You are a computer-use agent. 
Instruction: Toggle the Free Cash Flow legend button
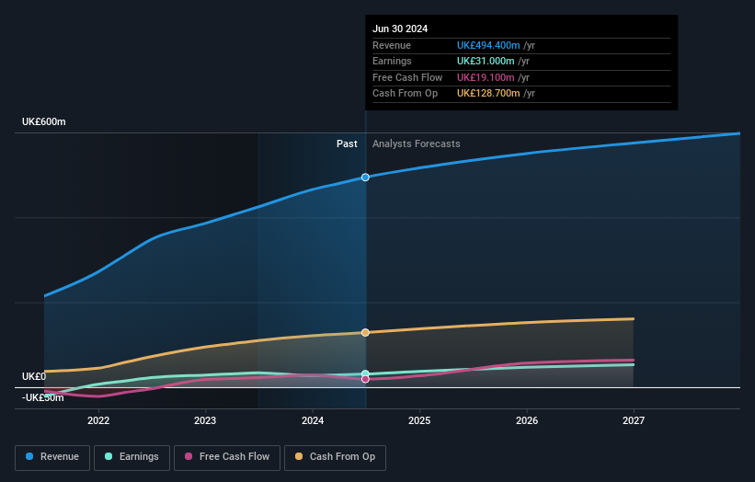point(227,457)
